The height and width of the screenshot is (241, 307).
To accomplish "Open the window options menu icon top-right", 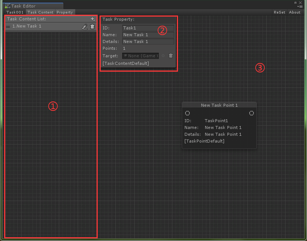I will 301,6.
